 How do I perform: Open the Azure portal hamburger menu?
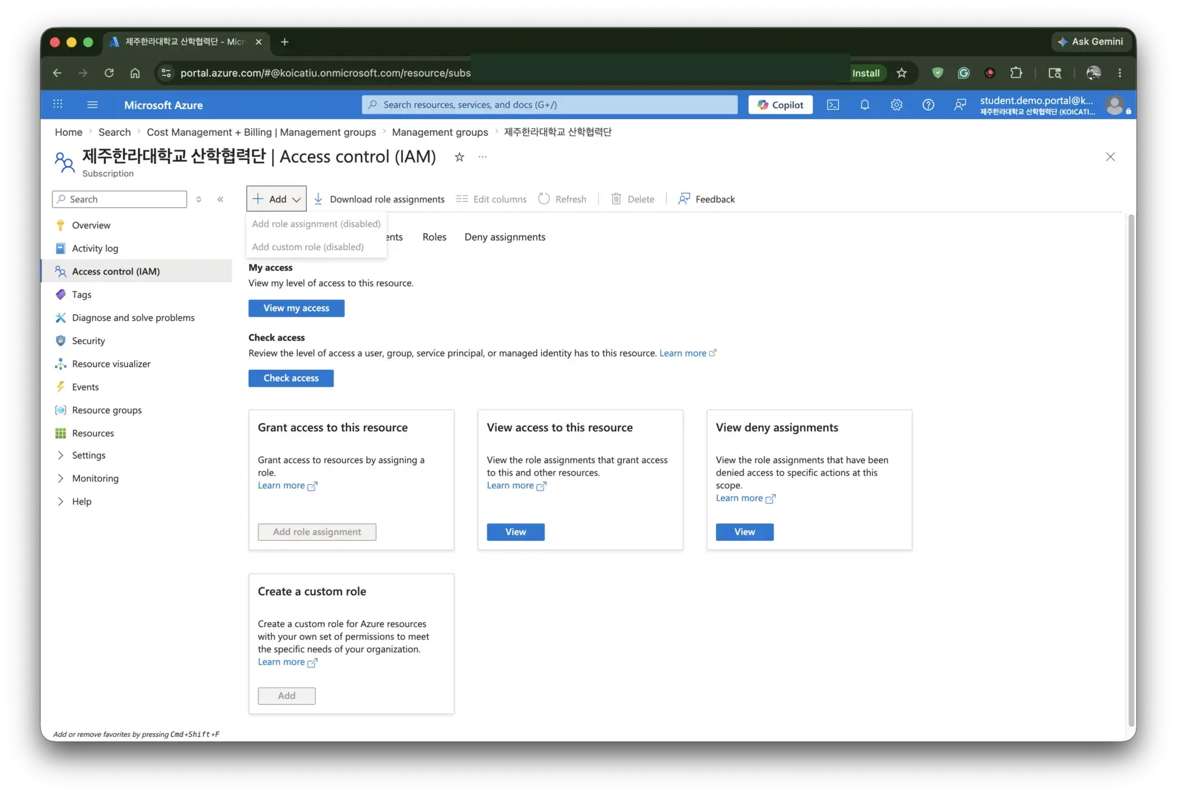[x=92, y=105]
